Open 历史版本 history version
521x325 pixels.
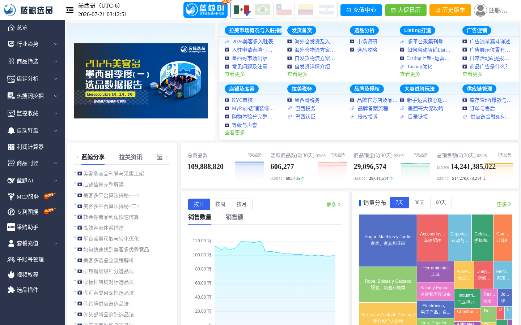click(450, 10)
